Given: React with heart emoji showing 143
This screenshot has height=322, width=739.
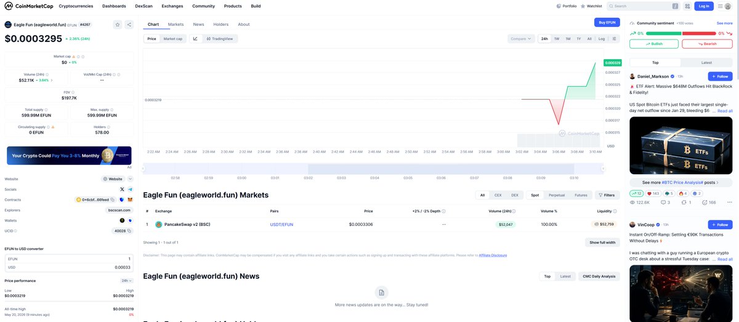Looking at the screenshot, I should click(x=653, y=193).
